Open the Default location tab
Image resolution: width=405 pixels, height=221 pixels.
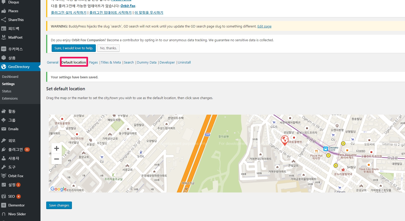74,62
